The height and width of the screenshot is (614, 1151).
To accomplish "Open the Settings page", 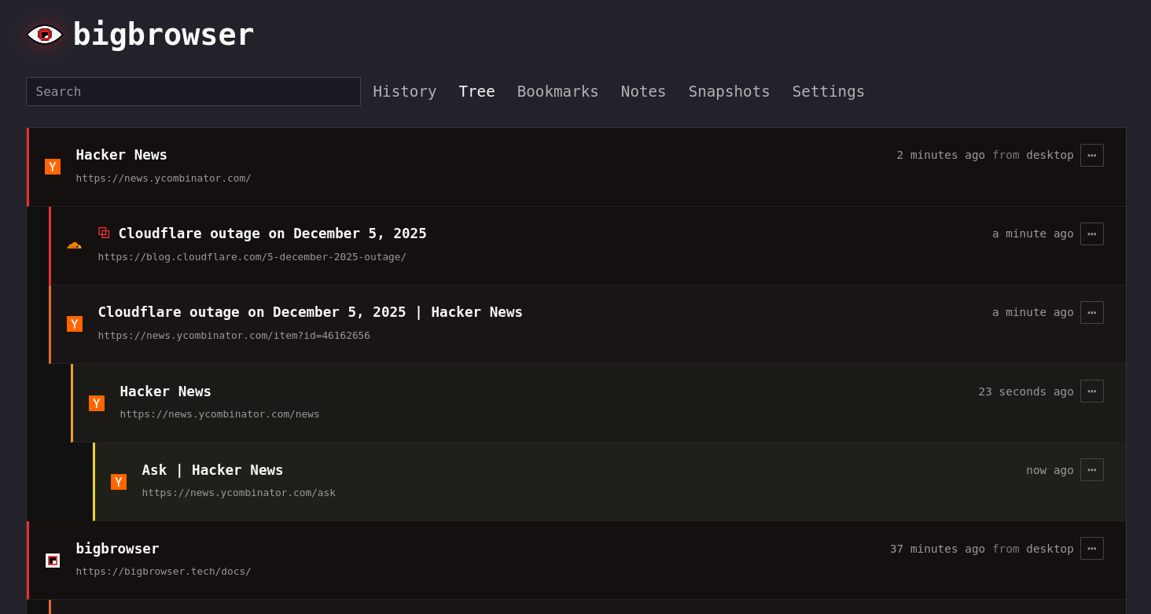I will 828,91.
